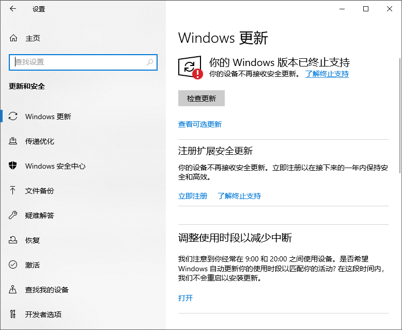Click the 疑难解答 wrench icon

13,215
